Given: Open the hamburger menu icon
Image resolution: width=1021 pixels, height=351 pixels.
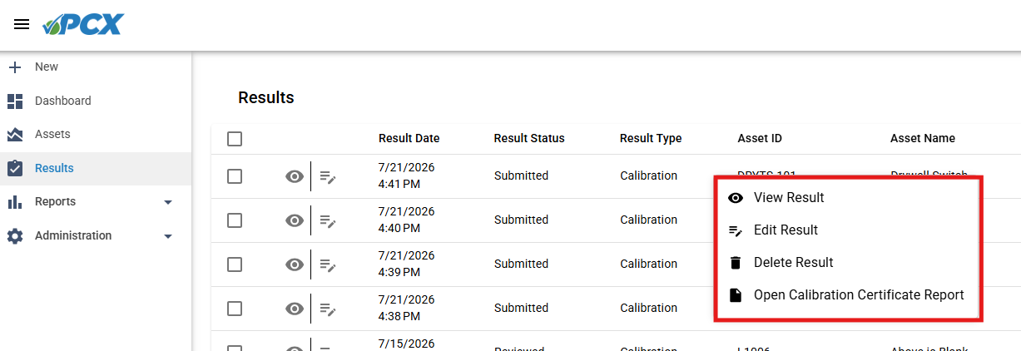Looking at the screenshot, I should tap(22, 24).
